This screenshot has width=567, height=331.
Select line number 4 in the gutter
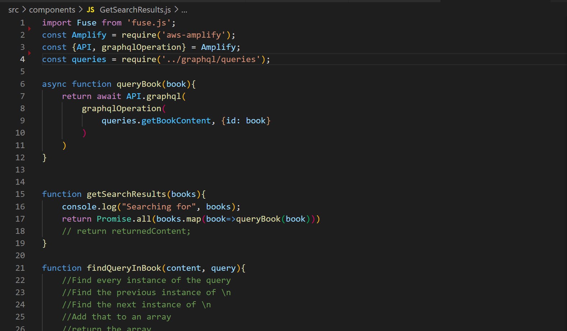tap(23, 59)
